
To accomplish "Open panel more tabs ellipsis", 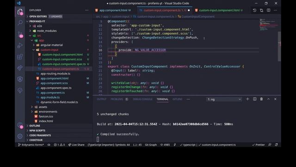I will [188, 99].
